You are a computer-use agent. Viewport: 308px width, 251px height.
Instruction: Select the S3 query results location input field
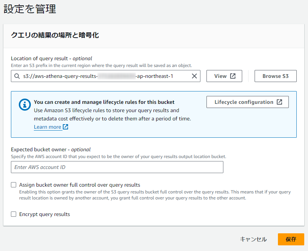(x=105, y=76)
